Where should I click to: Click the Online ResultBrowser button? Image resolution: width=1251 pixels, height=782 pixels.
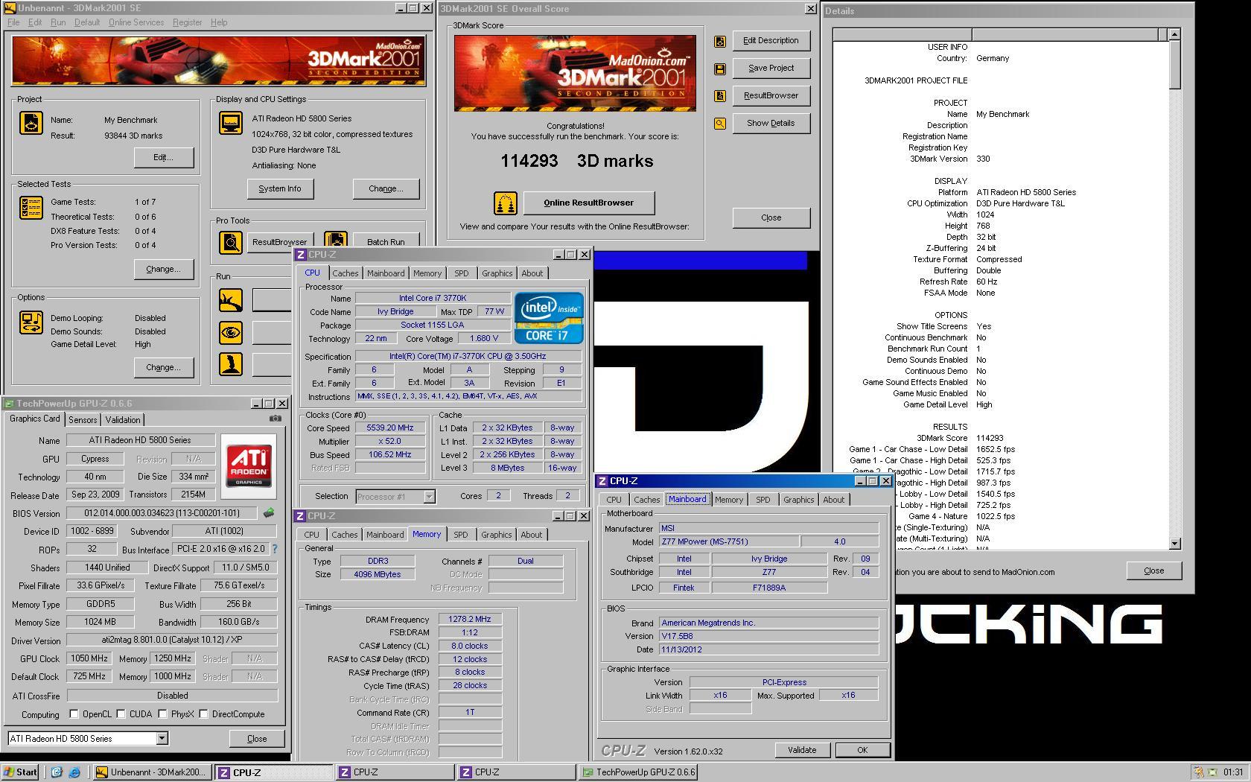(588, 203)
